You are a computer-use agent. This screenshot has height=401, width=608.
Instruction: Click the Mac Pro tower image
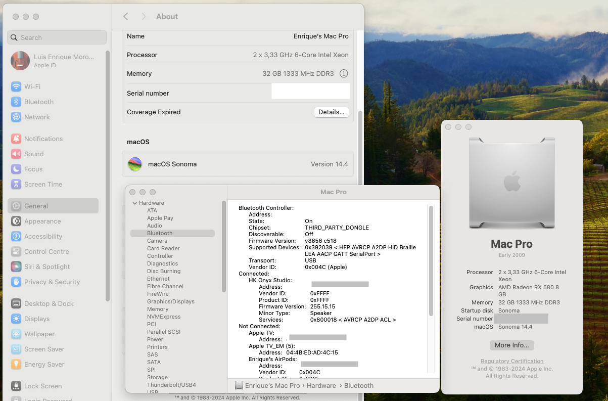click(x=512, y=182)
